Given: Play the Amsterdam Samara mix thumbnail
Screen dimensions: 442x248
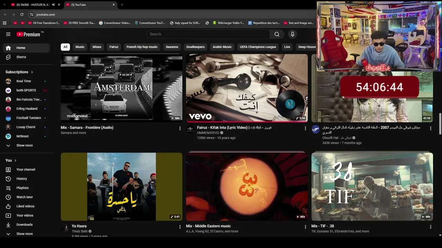Looking at the screenshot, I should click(122, 88).
